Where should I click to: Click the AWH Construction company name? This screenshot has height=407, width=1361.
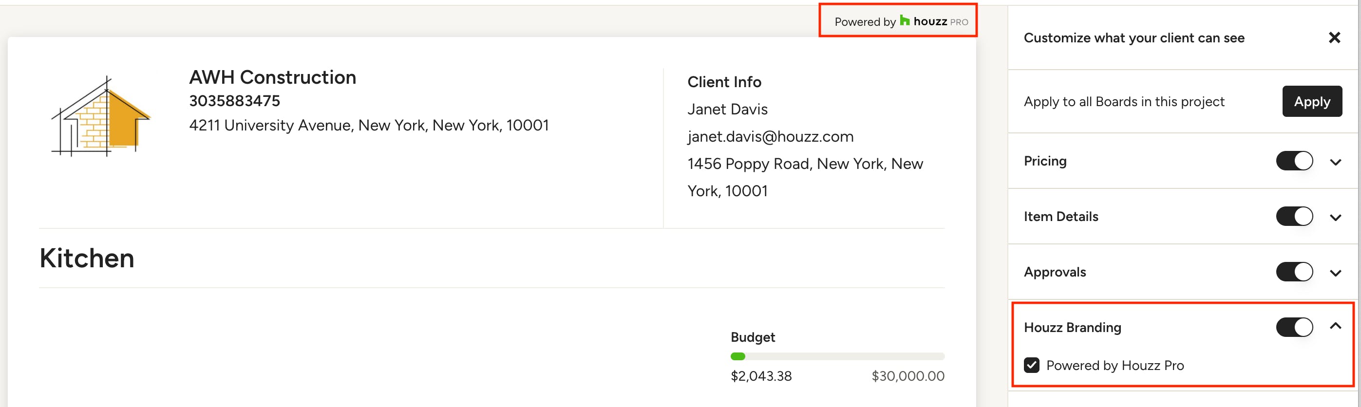pyautogui.click(x=273, y=77)
